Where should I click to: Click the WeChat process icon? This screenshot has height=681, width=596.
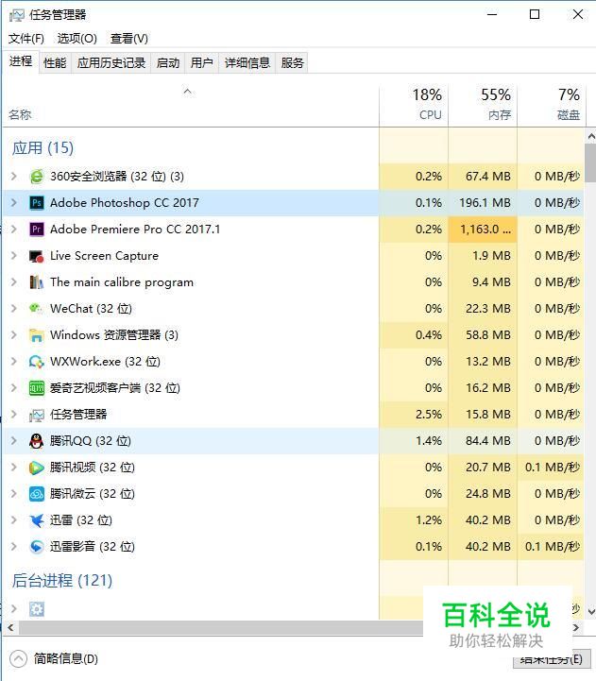click(x=37, y=308)
